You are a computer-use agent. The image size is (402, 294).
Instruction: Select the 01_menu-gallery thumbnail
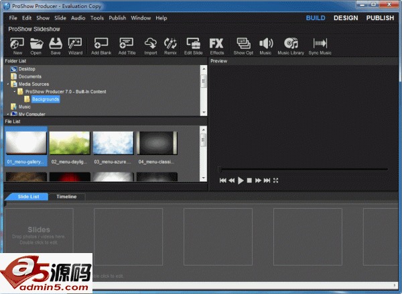(x=26, y=146)
